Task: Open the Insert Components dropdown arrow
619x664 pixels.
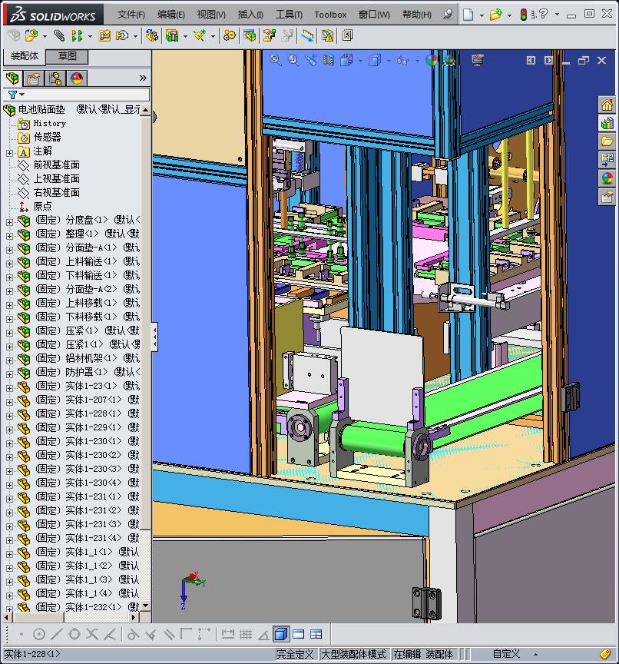Action: pos(45,36)
